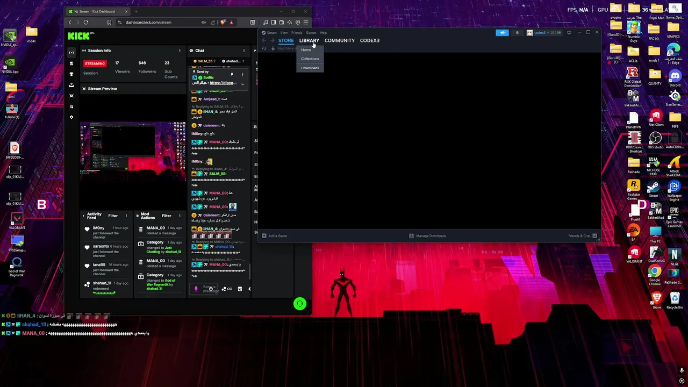The width and height of the screenshot is (688, 387).
Task: Open the View menu in Steam
Action: pos(284,33)
